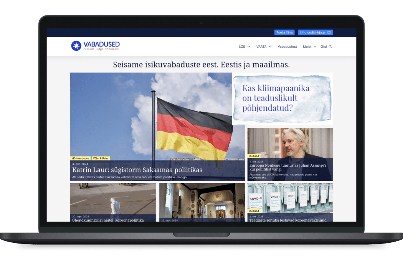The width and height of the screenshot is (403, 262).
Task: Open the kliimapaanika banner
Action: click(x=282, y=98)
